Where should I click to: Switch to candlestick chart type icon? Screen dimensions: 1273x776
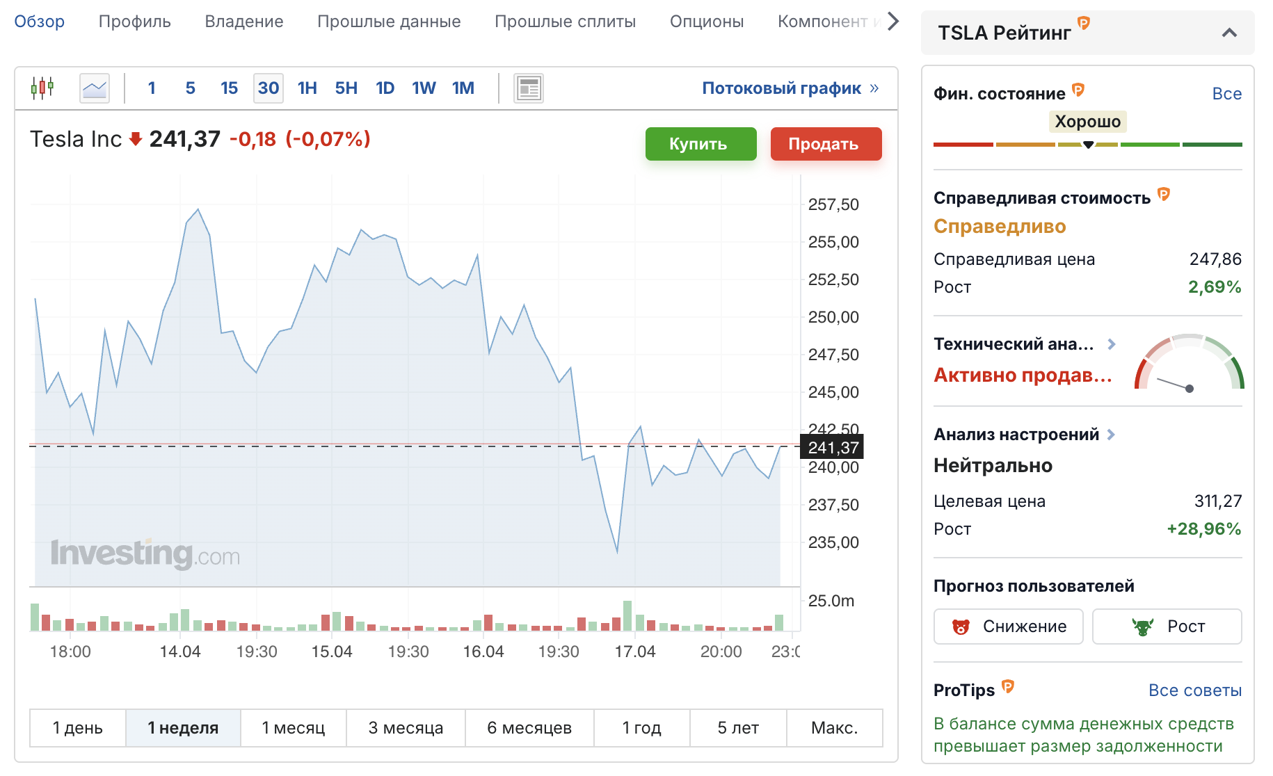(x=42, y=88)
